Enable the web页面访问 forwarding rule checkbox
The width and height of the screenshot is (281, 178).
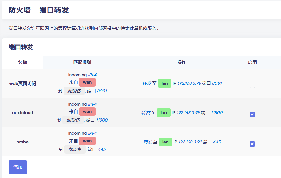(x=252, y=85)
